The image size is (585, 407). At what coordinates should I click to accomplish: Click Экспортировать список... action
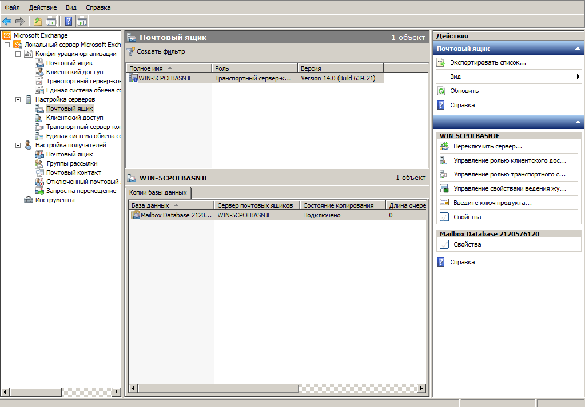coord(488,63)
